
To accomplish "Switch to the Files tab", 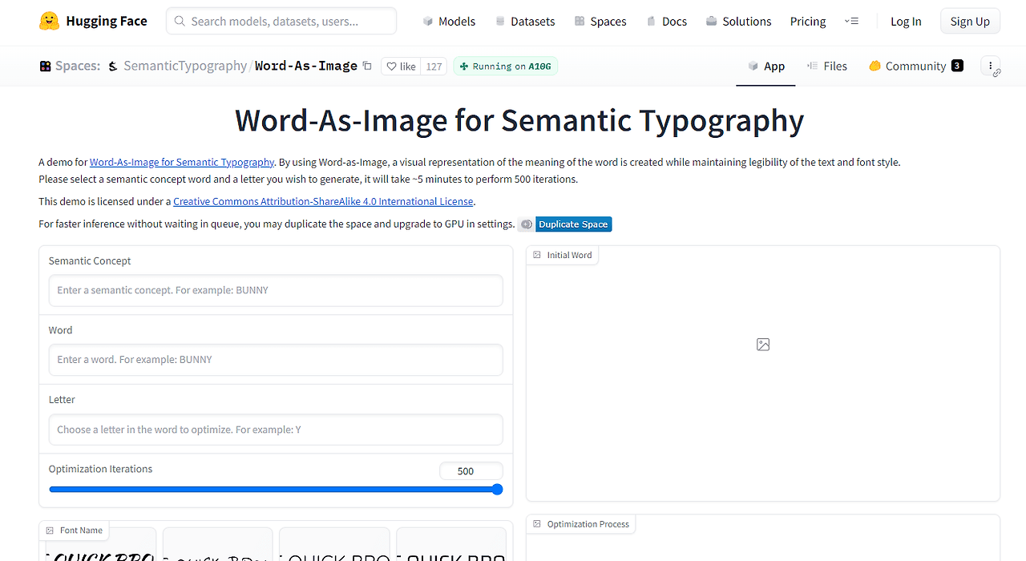I will 826,67.
